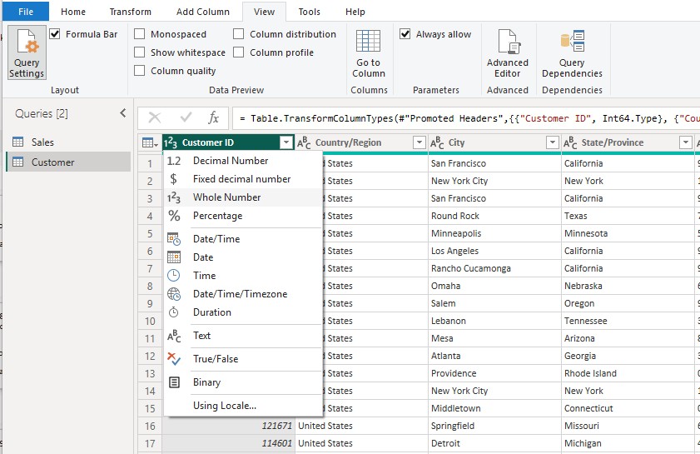Open the Query Dependencies view

click(572, 52)
